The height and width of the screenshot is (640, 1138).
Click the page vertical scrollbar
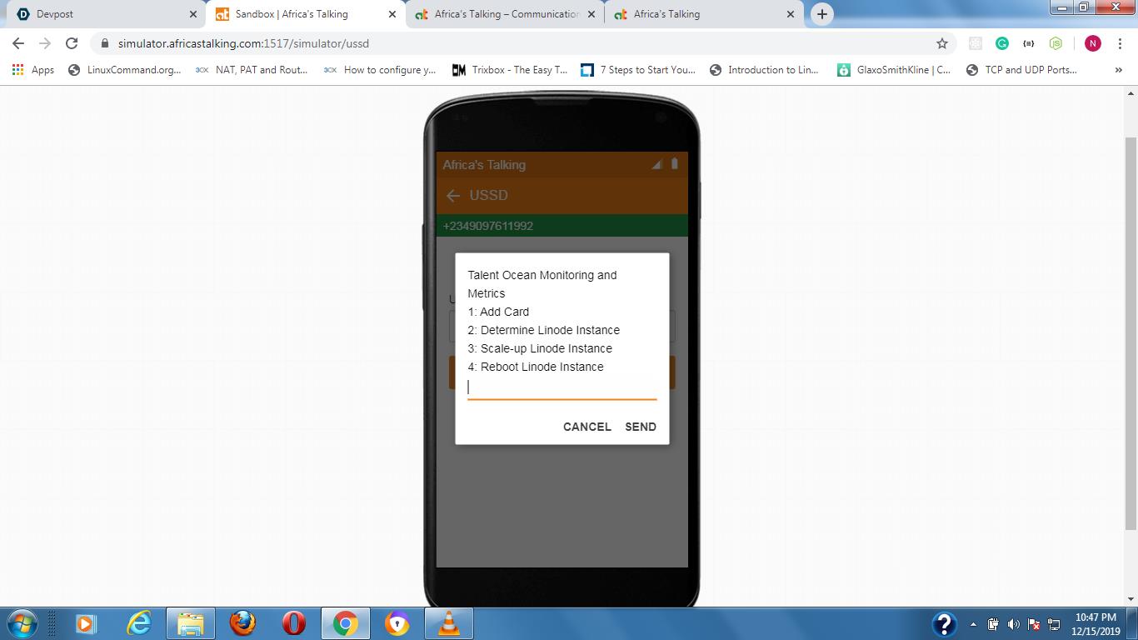[1131, 333]
